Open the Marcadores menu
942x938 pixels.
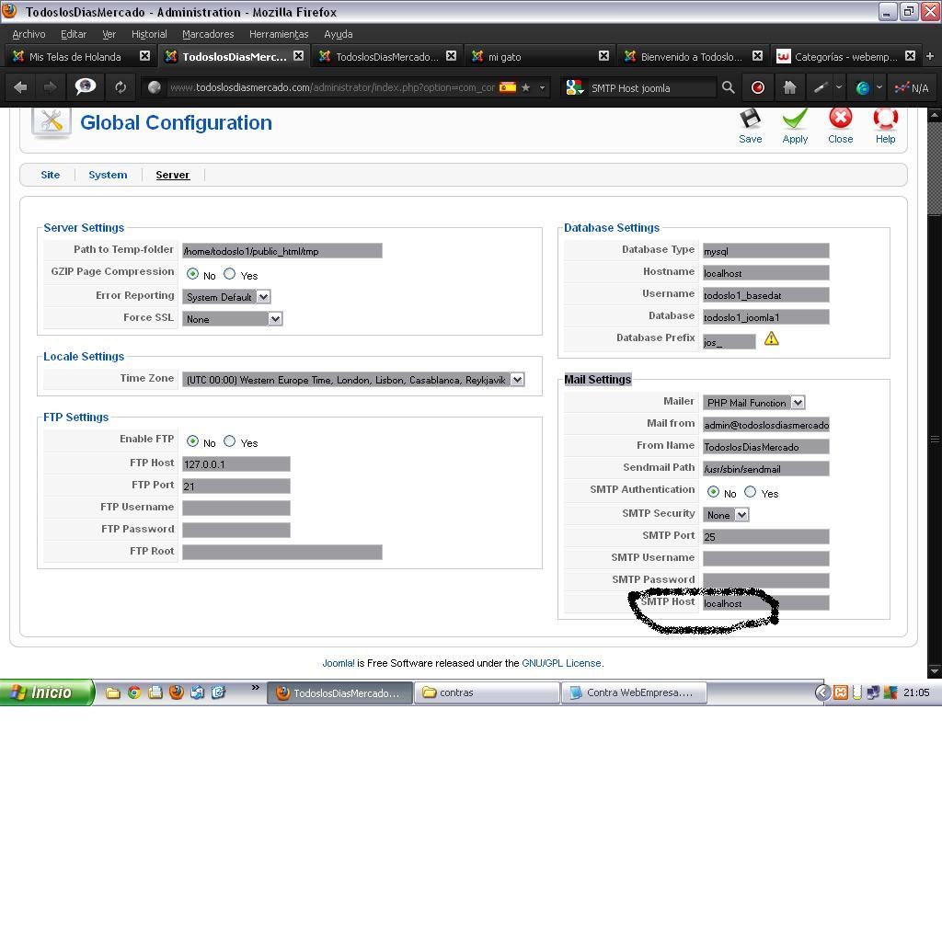click(208, 34)
